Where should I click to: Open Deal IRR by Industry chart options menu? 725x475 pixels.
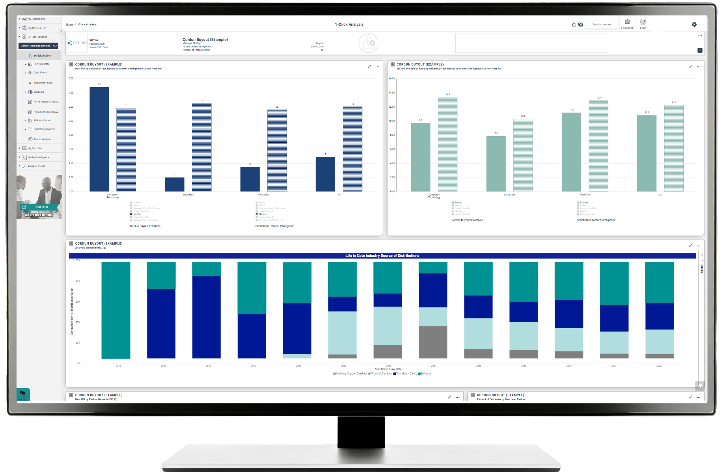coord(377,67)
